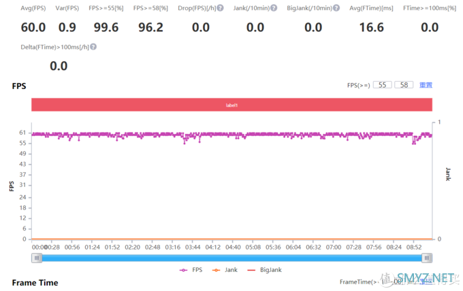Select the red label1 bar

click(x=231, y=105)
